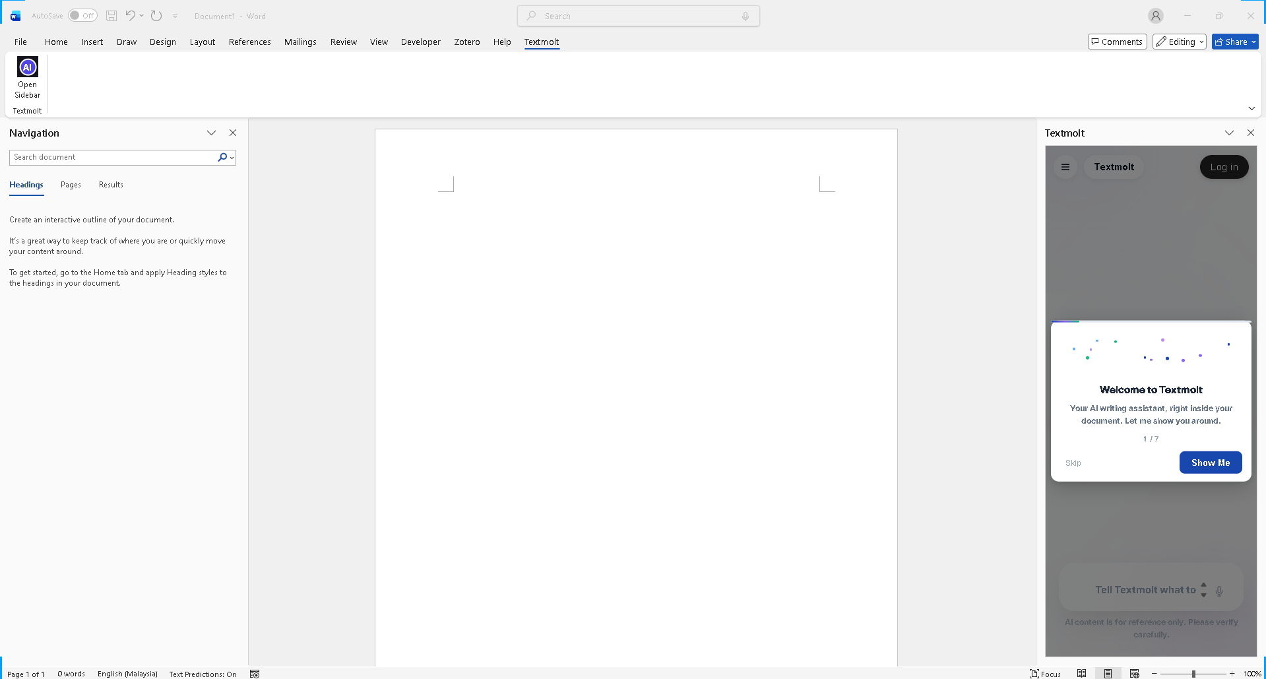
Task: Click the Log in button
Action: (1224, 167)
